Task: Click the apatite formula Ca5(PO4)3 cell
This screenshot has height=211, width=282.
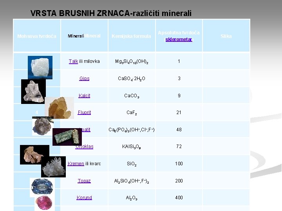Action: pyautogui.click(x=132, y=130)
